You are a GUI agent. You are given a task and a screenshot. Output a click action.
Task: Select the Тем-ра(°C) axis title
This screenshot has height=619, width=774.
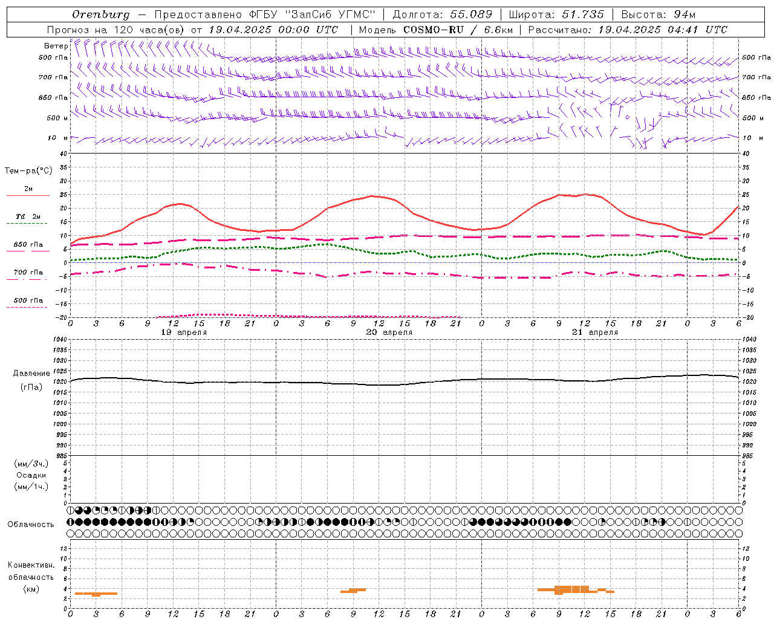pos(28,170)
